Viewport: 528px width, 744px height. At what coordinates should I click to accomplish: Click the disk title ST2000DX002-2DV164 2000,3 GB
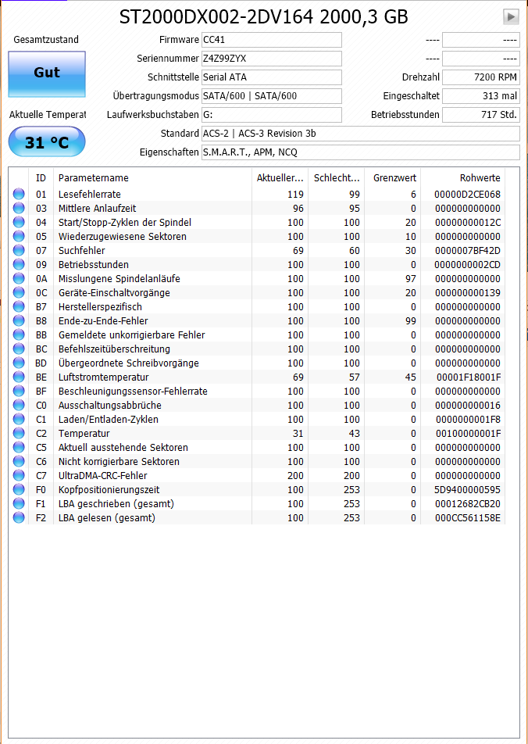[263, 17]
